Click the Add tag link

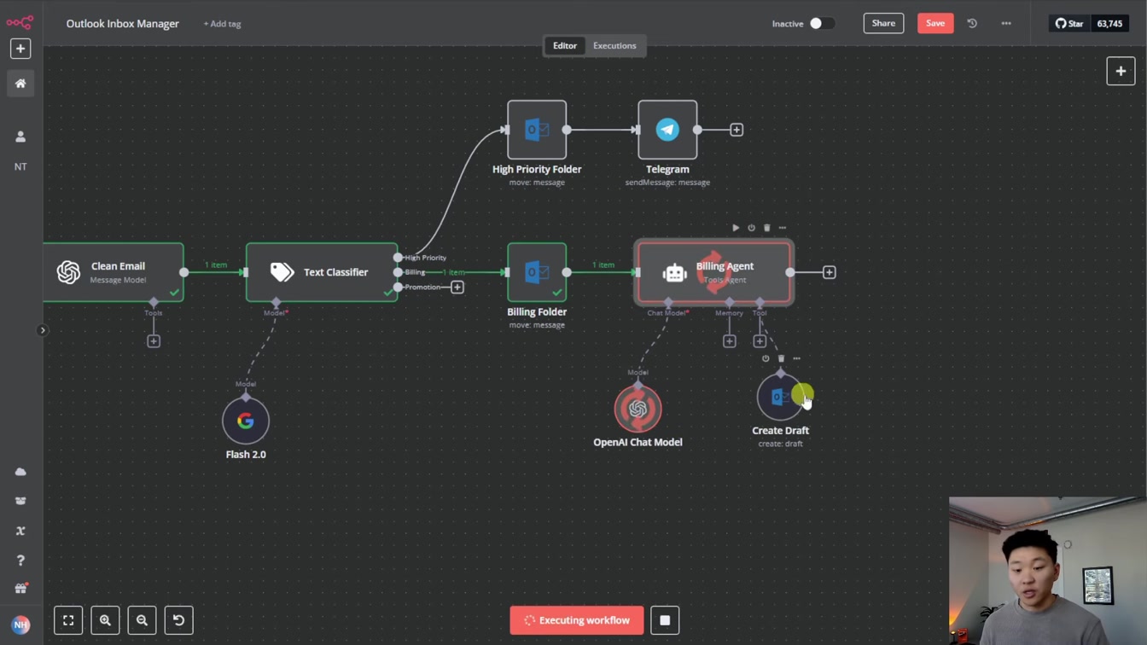coord(222,24)
